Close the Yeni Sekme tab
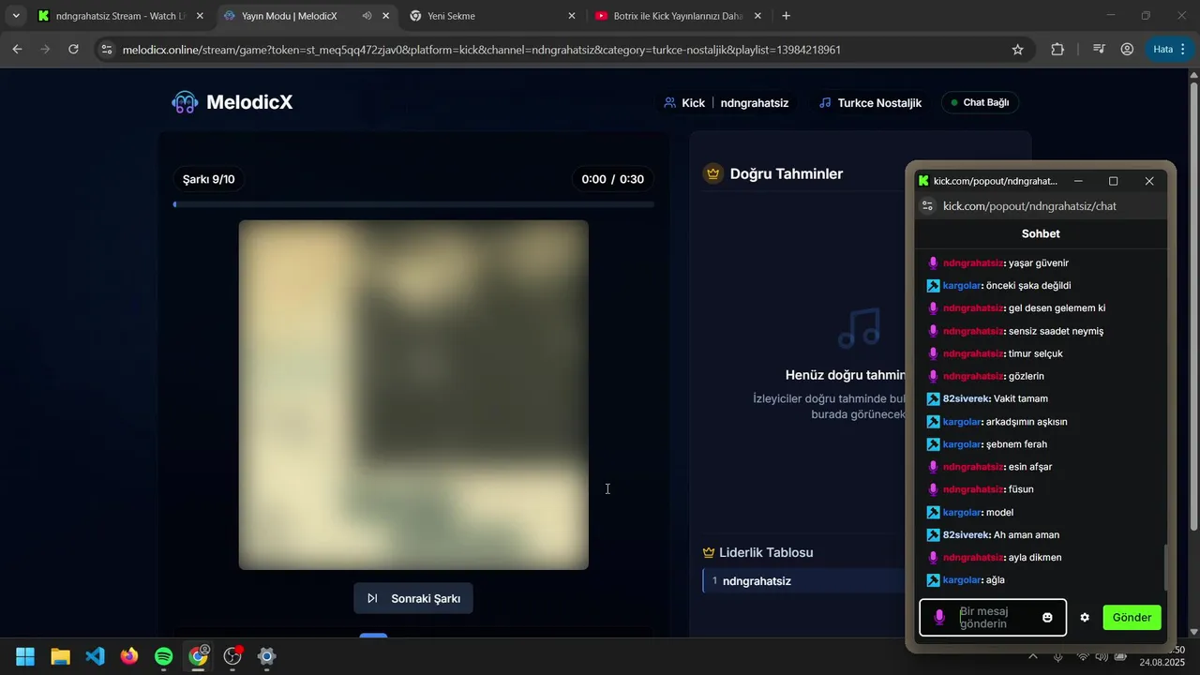The image size is (1200, 675). (x=572, y=16)
